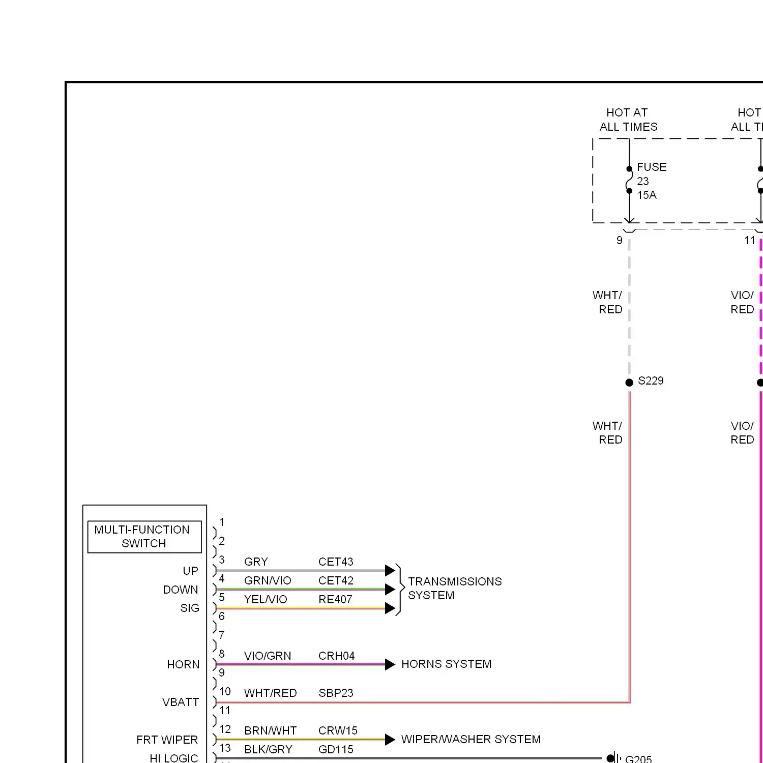Click the WIPER/WASHER SYSTEM reference text
Viewport: 763px width, 763px height.
tap(471, 739)
